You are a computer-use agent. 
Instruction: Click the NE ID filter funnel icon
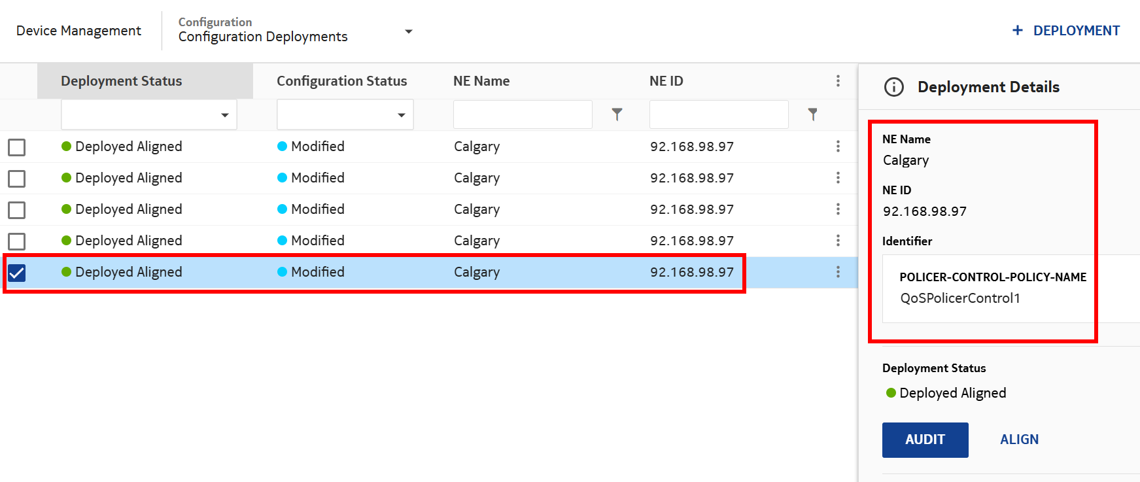point(812,114)
